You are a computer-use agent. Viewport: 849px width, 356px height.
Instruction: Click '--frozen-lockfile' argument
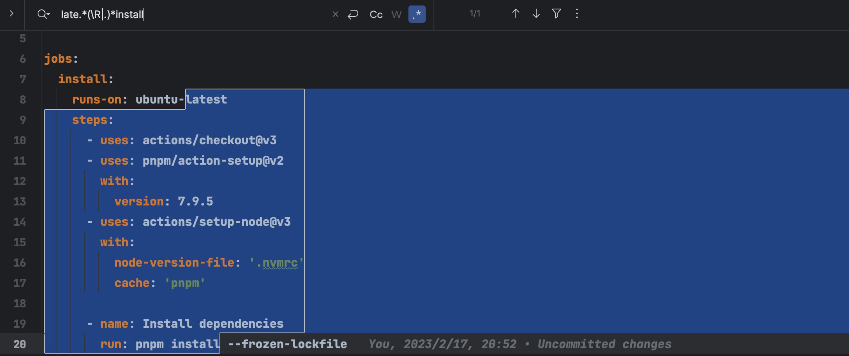pyautogui.click(x=287, y=344)
